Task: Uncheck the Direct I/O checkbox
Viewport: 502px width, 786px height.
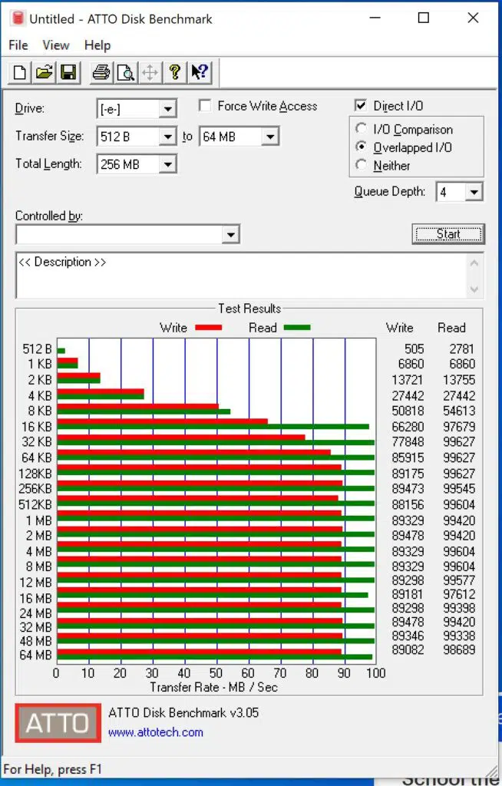Action: point(360,106)
